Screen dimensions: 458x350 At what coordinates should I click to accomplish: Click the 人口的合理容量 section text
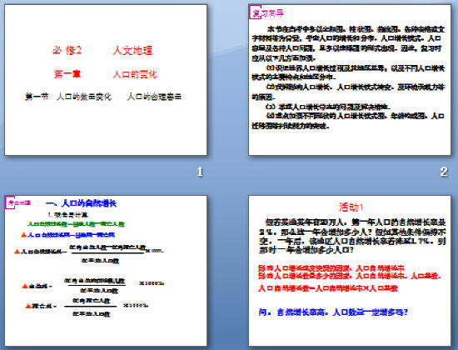pyautogui.click(x=155, y=97)
